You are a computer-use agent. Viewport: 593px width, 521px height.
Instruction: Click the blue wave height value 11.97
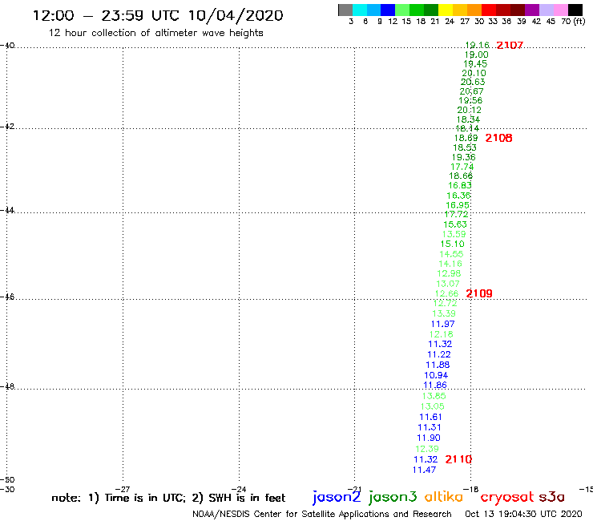click(443, 324)
